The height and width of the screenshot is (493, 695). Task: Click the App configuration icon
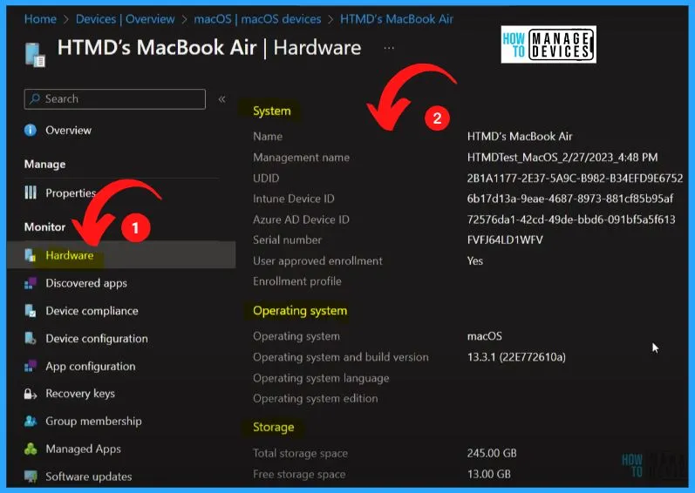[x=31, y=366]
